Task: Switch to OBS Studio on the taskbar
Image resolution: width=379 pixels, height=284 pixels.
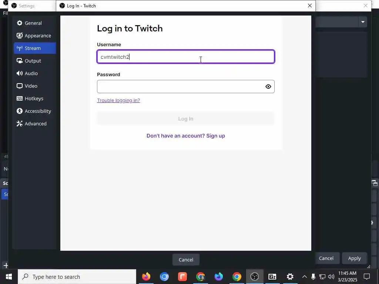Action: click(255, 277)
